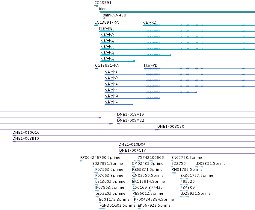
Task: Open the klar-RD transcript label
Action: pos(150,22)
